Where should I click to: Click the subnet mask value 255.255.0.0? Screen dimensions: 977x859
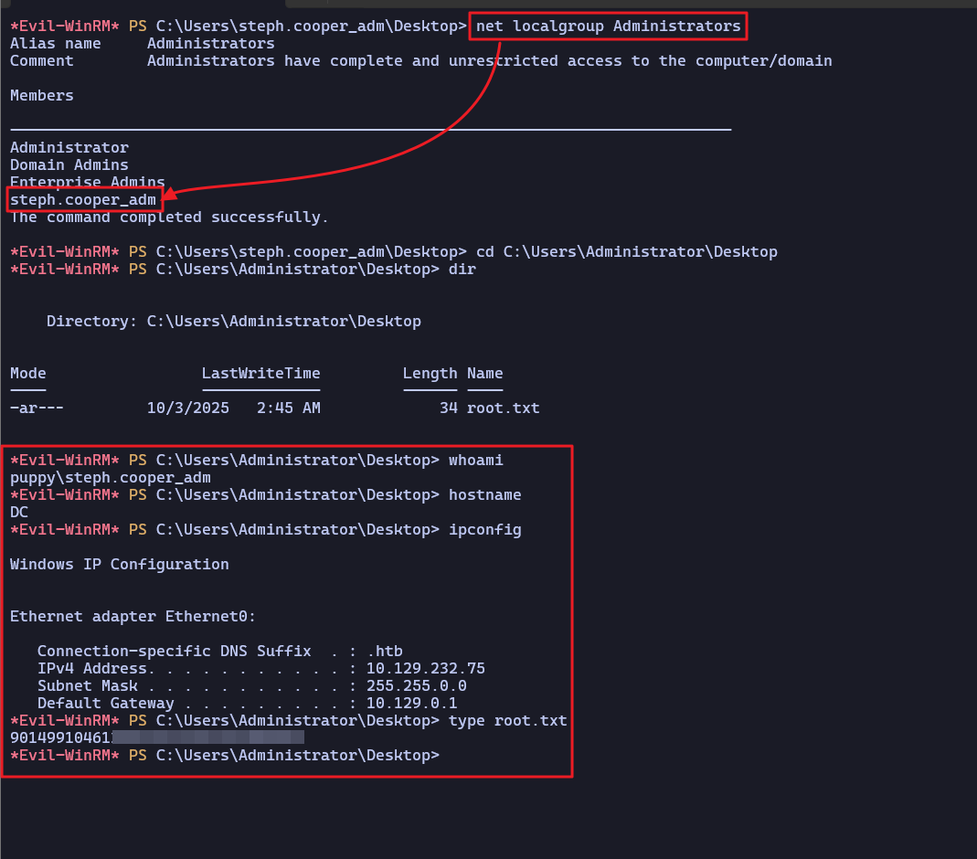(416, 685)
